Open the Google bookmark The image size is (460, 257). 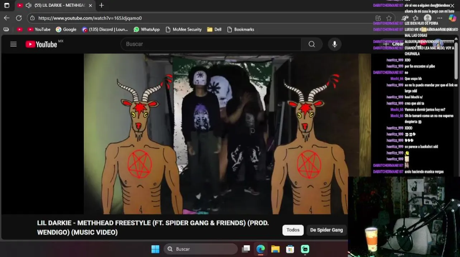tap(66, 29)
